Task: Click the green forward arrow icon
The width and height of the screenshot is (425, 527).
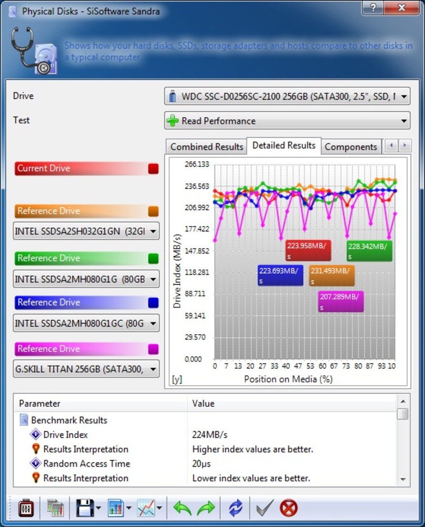Action: 206,508
